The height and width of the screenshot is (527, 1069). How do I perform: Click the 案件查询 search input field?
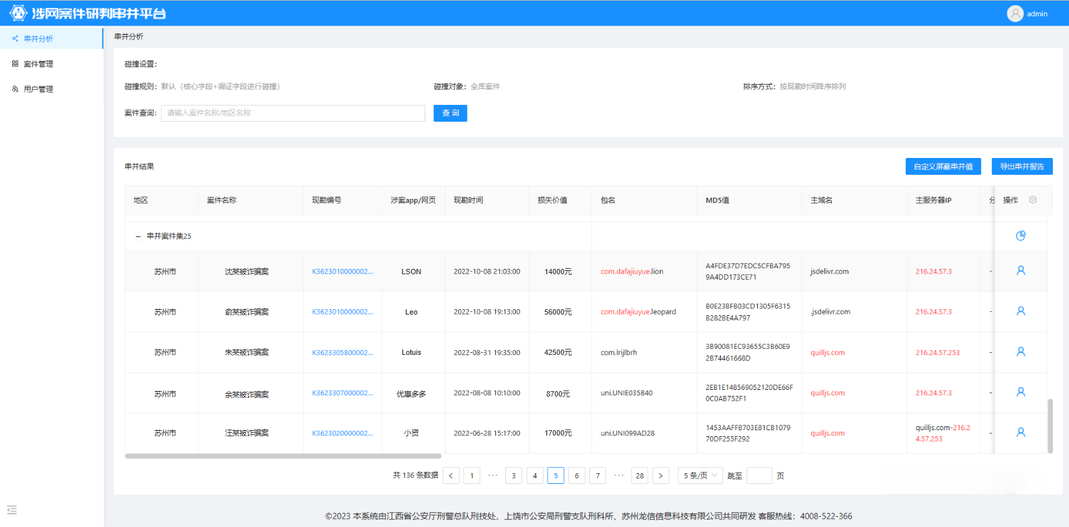coord(292,113)
